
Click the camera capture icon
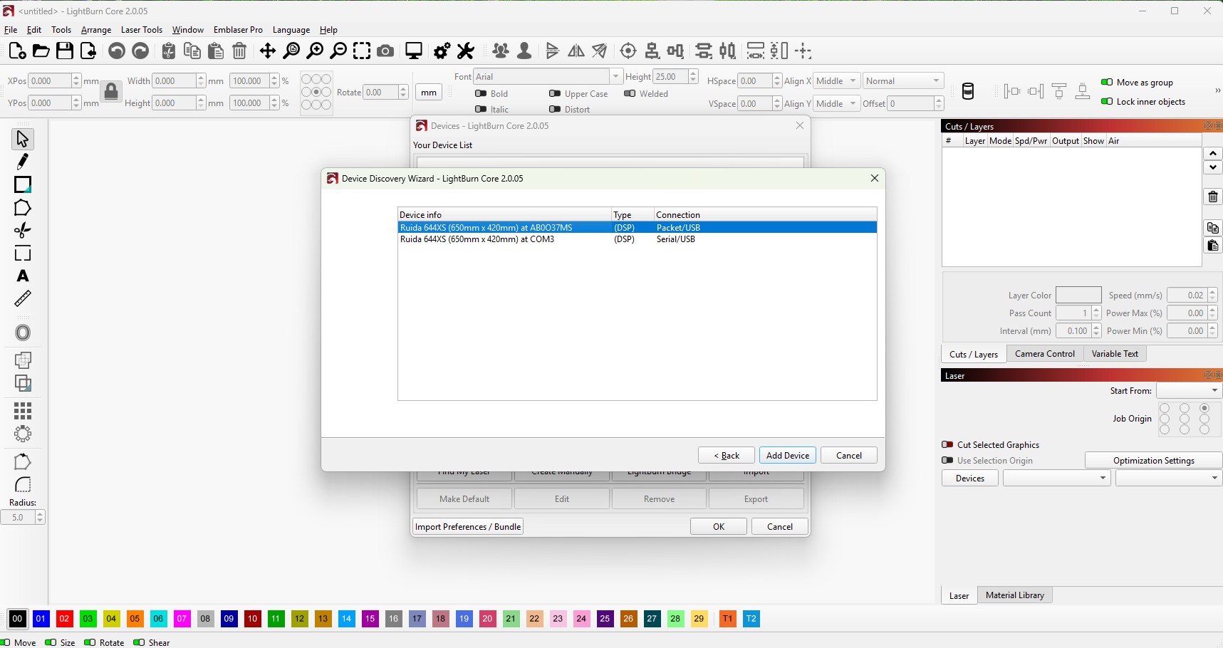point(385,51)
